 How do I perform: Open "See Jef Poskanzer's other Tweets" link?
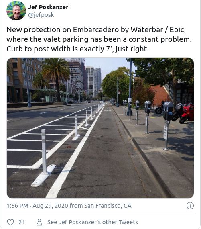93,222
